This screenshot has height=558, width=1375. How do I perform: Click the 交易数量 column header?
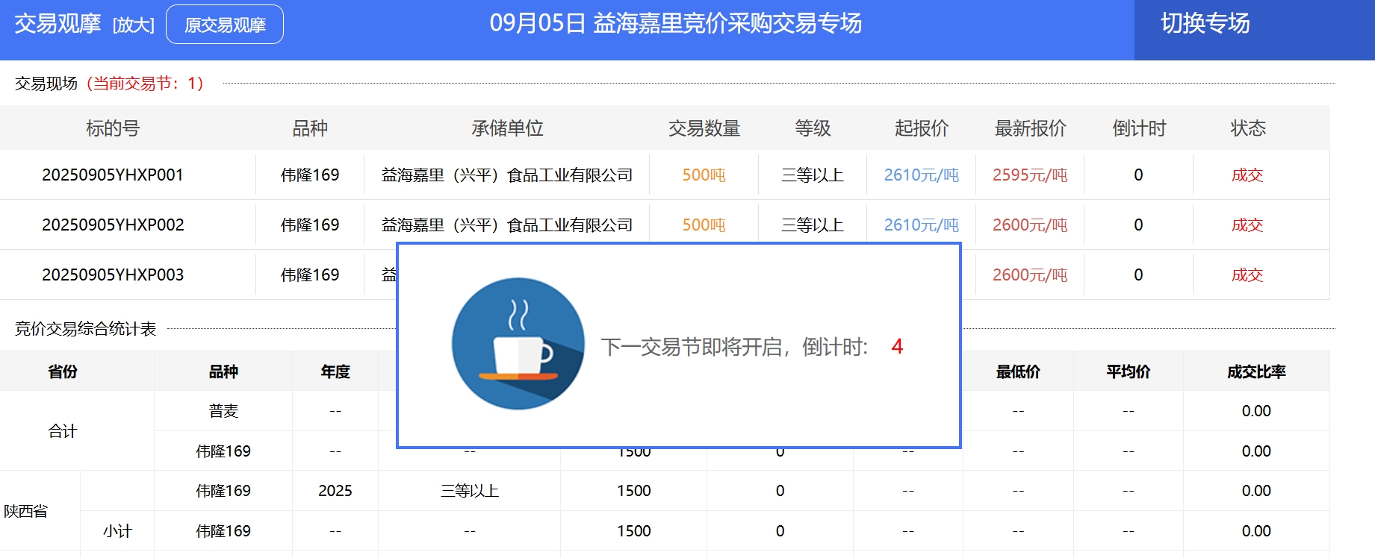(x=704, y=128)
